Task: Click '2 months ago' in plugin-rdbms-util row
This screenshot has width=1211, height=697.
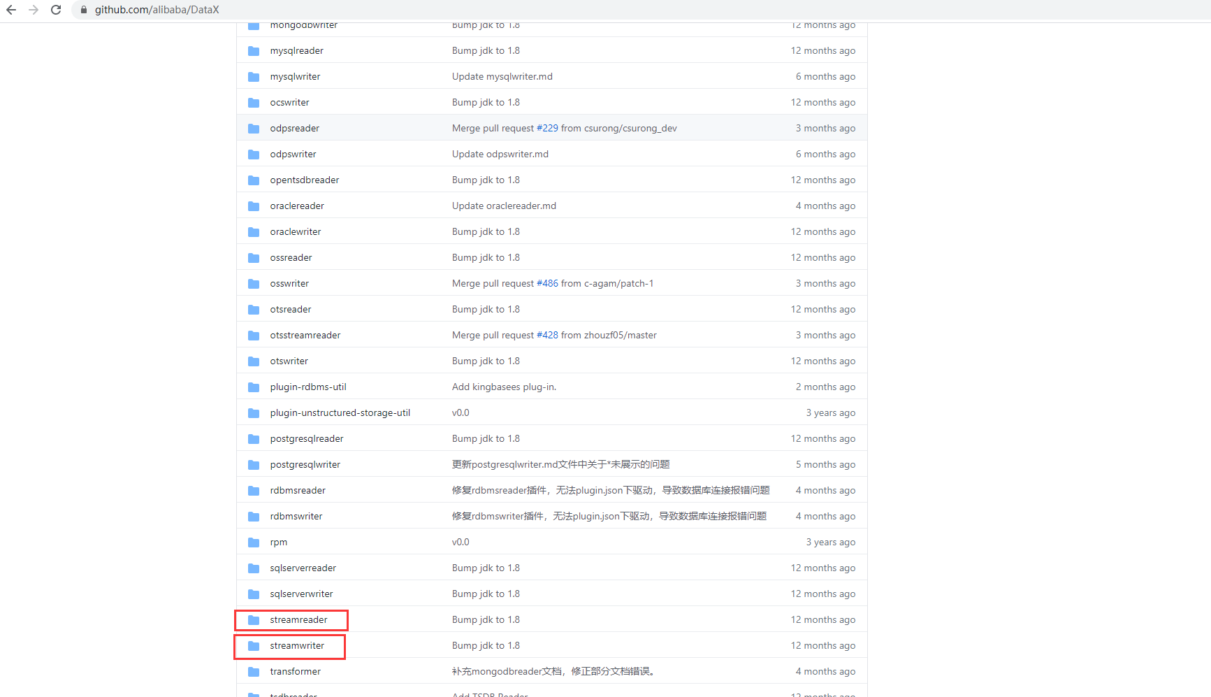Action: point(826,387)
